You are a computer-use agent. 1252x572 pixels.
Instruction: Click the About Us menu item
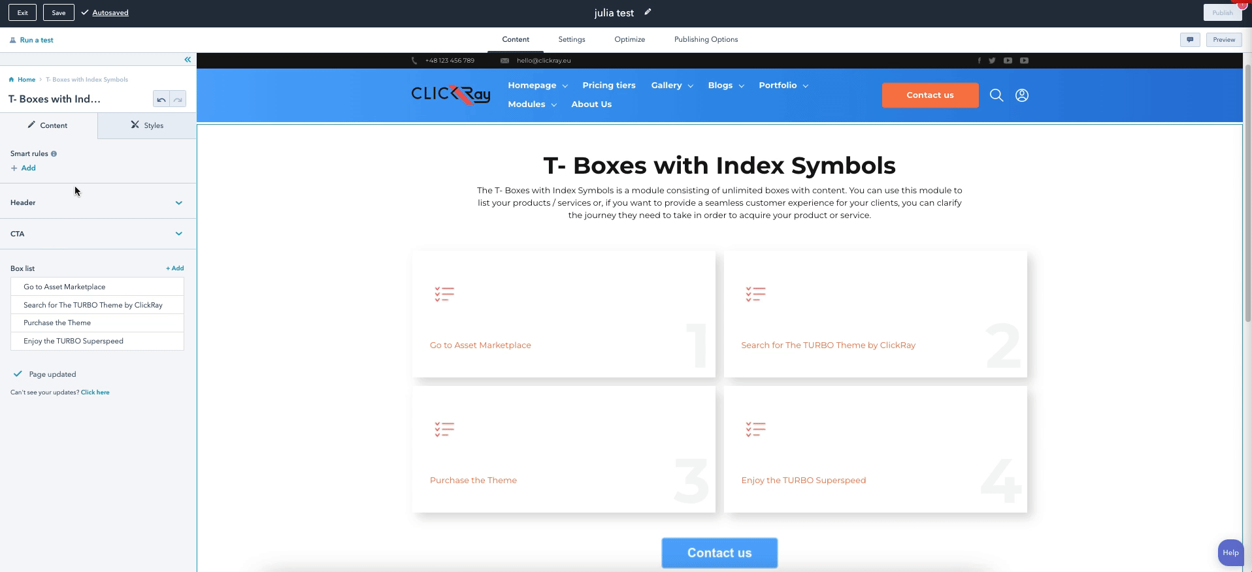591,104
